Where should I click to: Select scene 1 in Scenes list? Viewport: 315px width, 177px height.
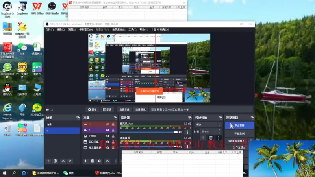pyautogui.click(x=62, y=131)
